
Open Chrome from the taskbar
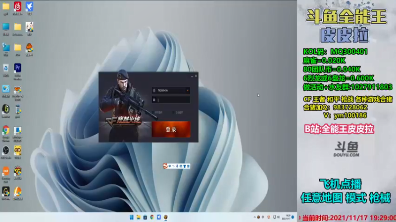click(x=152, y=217)
